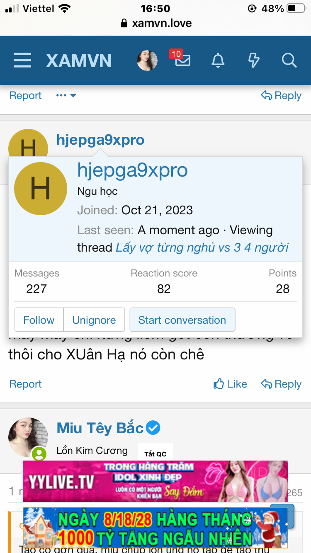This screenshot has width=311, height=553.
Task: Click the XAMVN site logo
Action: (79, 61)
